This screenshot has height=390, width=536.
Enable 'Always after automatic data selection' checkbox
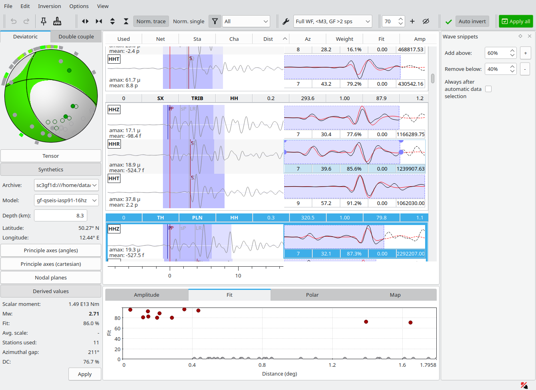pyautogui.click(x=488, y=89)
